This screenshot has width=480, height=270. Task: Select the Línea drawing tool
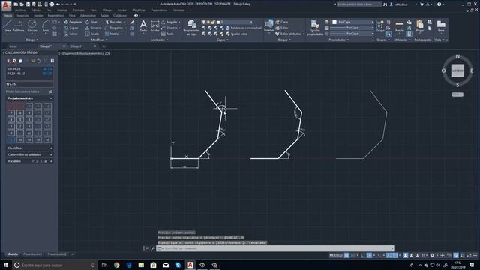pyautogui.click(x=7, y=25)
